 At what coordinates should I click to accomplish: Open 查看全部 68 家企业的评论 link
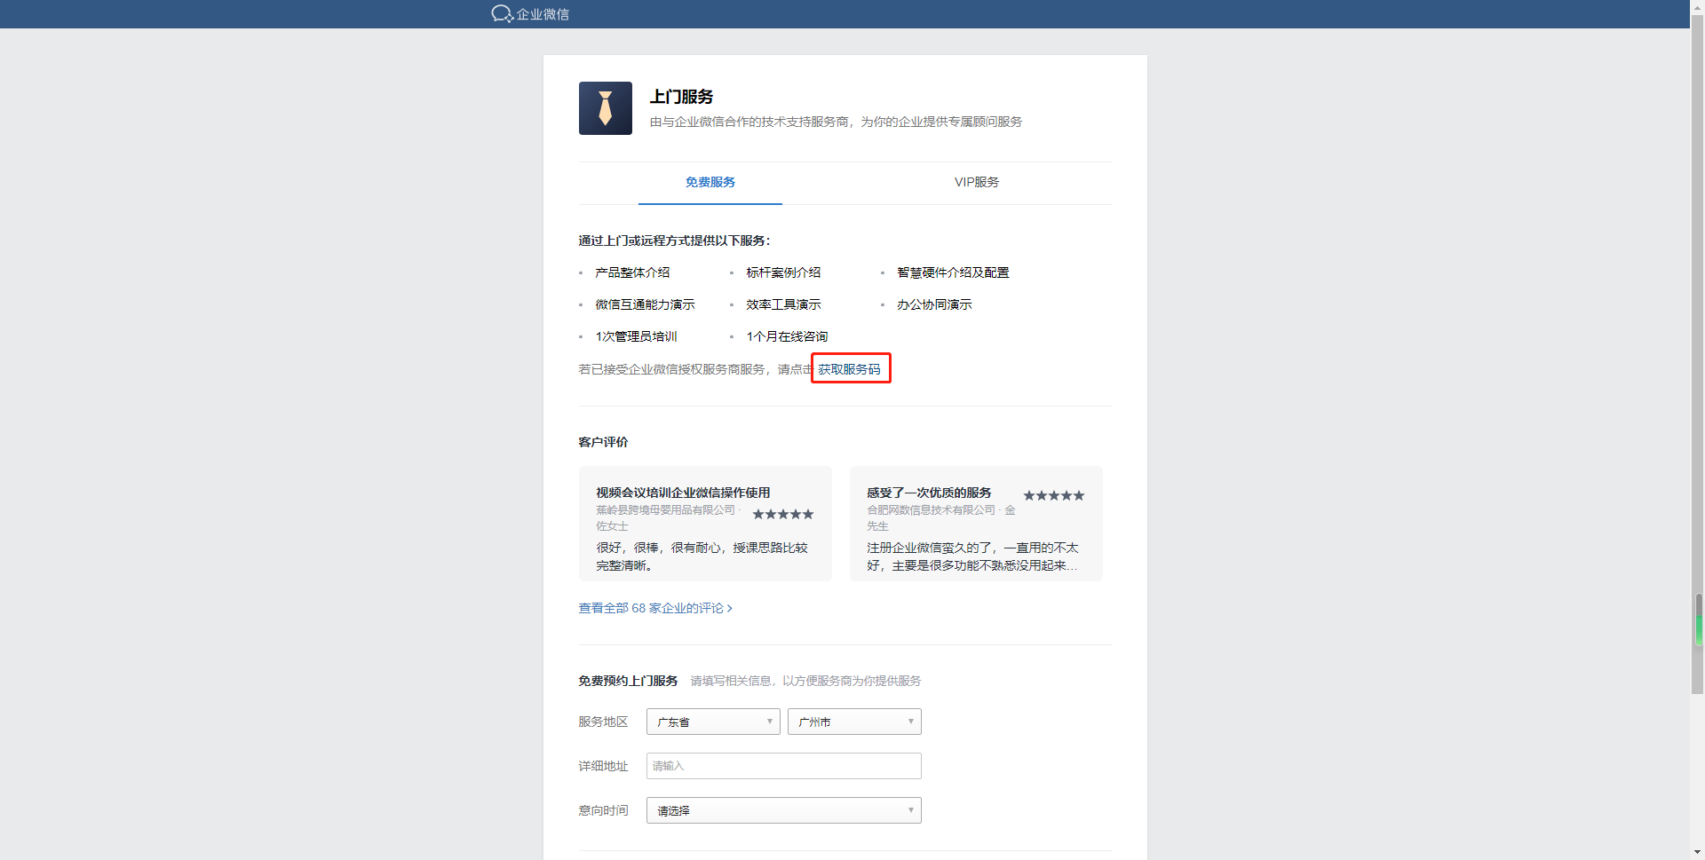[655, 608]
